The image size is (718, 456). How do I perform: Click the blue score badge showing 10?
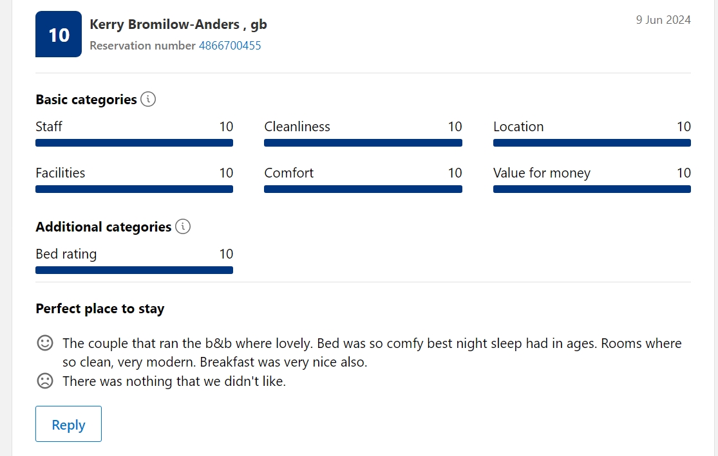59,34
